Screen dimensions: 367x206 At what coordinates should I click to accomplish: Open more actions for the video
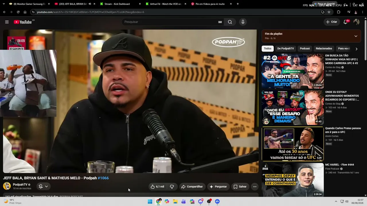(255, 187)
